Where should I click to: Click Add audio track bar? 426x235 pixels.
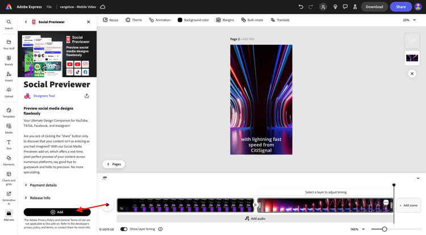(x=255, y=219)
